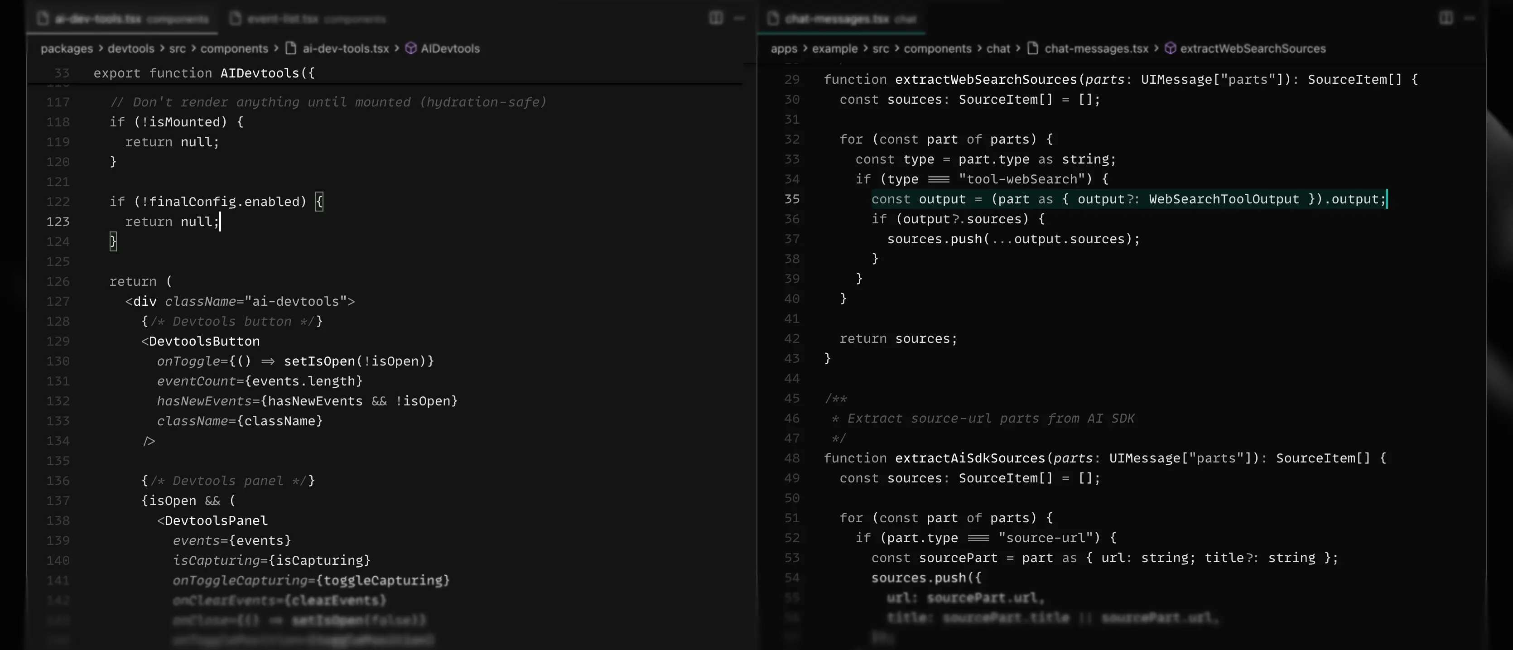This screenshot has width=1513, height=650.
Task: Click AIDevtools breadcrumb label
Action: pos(450,49)
